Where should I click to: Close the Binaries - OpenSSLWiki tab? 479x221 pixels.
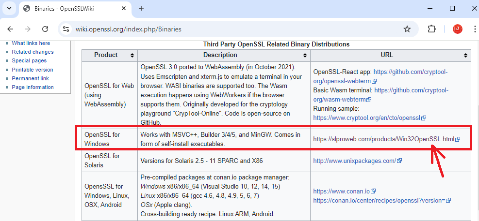124,9
